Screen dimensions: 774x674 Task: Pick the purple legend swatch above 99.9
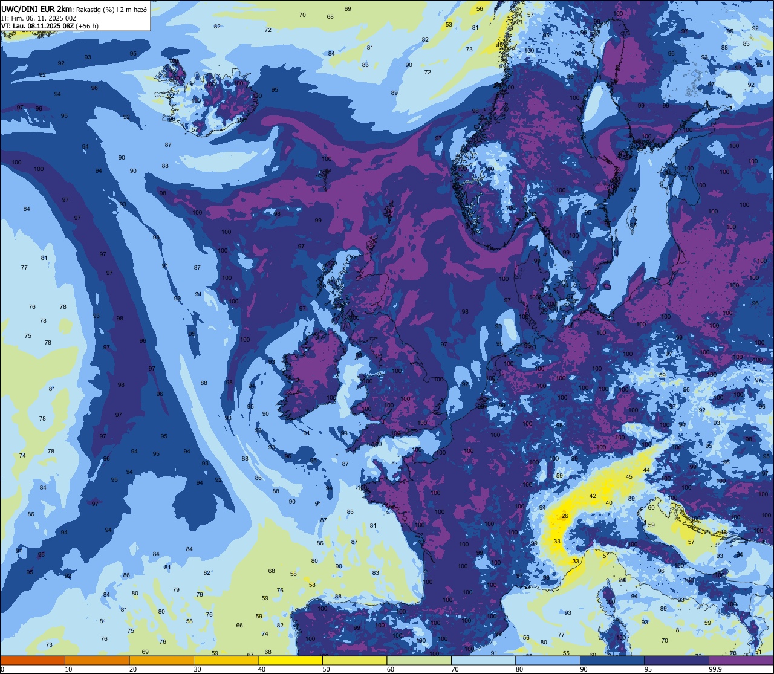tap(741, 660)
